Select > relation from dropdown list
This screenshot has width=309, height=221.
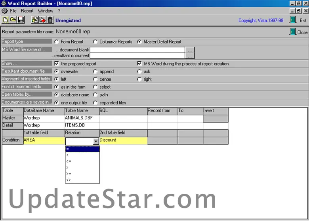coord(82,168)
